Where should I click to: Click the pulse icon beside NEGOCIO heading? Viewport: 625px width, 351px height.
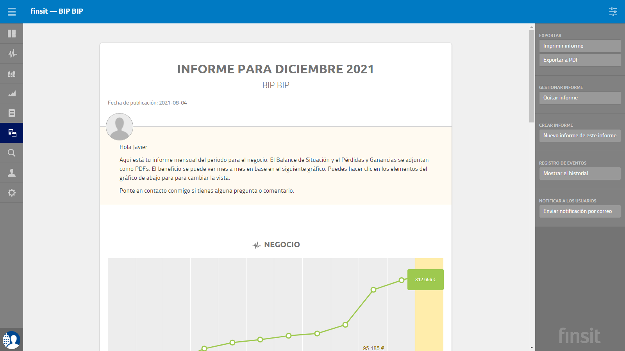pos(257,245)
